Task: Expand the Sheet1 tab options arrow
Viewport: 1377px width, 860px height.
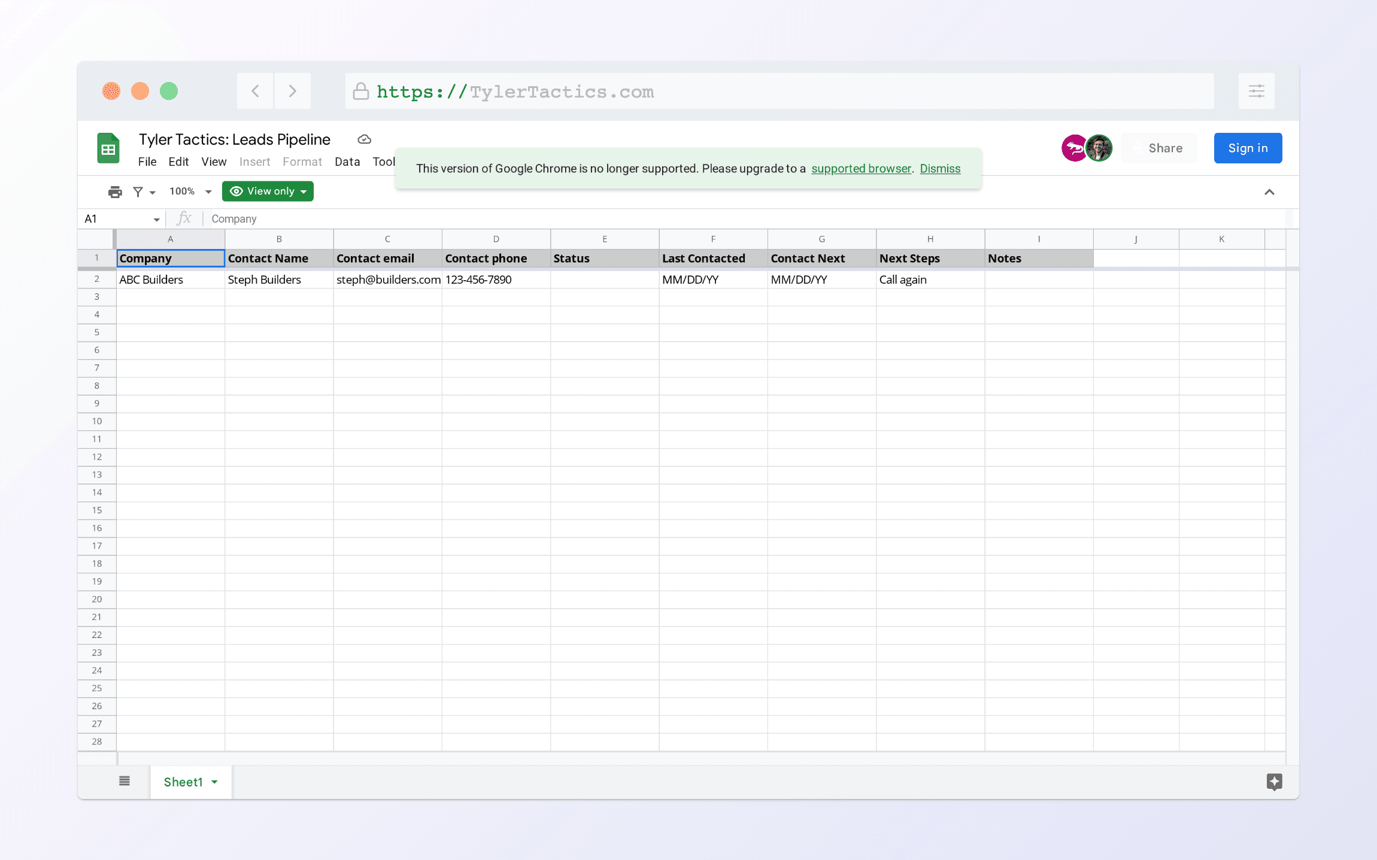Action: coord(215,782)
